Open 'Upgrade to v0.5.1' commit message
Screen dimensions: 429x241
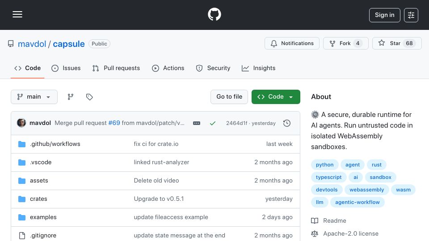(x=159, y=199)
